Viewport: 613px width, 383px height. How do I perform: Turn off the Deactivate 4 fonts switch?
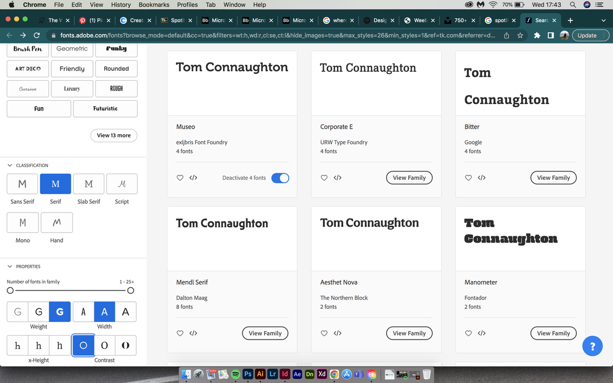tap(280, 178)
